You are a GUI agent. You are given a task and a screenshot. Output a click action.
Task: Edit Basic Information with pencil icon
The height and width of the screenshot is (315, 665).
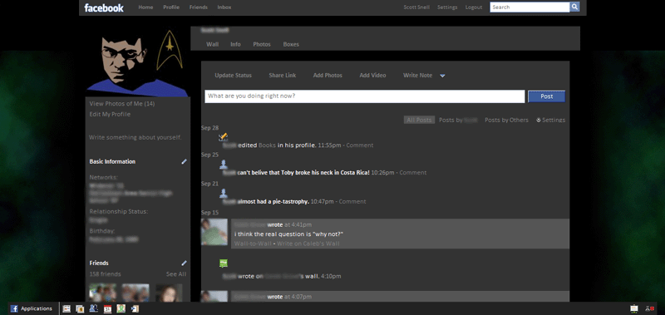pyautogui.click(x=184, y=161)
